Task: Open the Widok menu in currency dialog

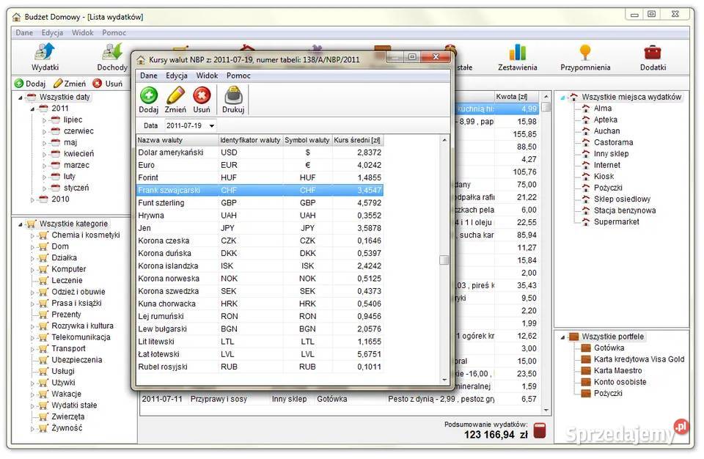Action: pos(207,76)
